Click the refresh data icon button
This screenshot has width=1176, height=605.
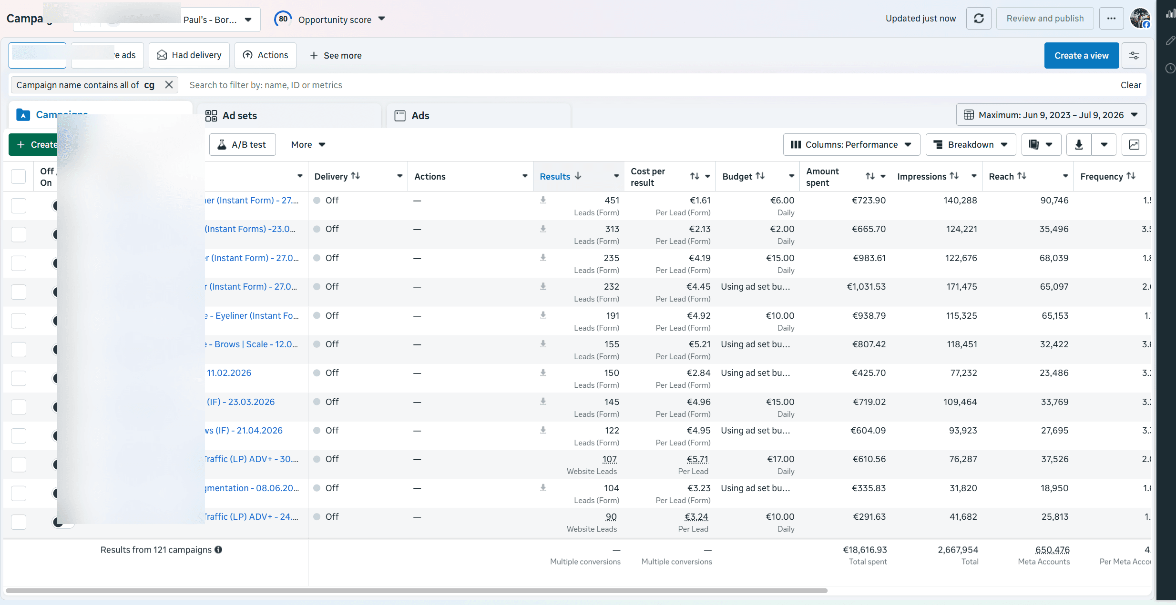pos(978,19)
